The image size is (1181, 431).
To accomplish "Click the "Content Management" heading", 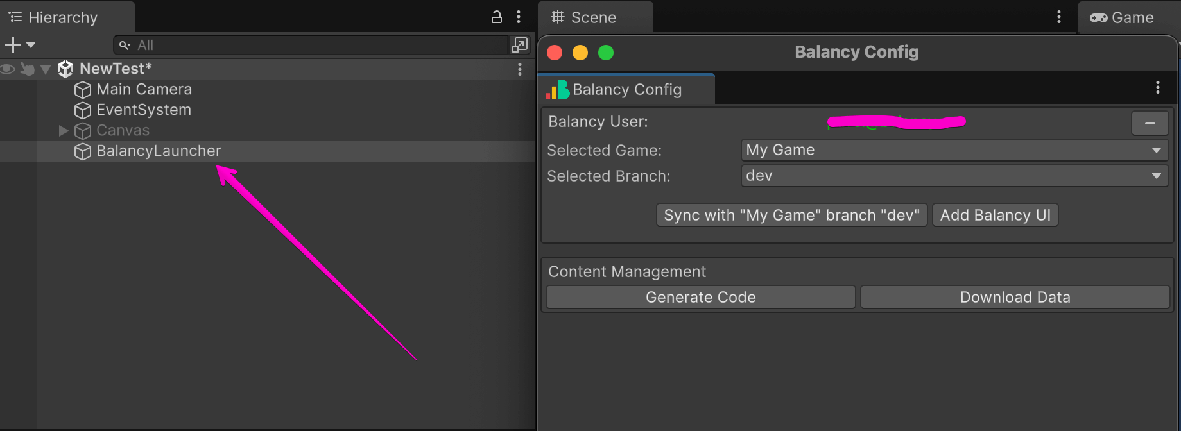I will click(x=627, y=271).
